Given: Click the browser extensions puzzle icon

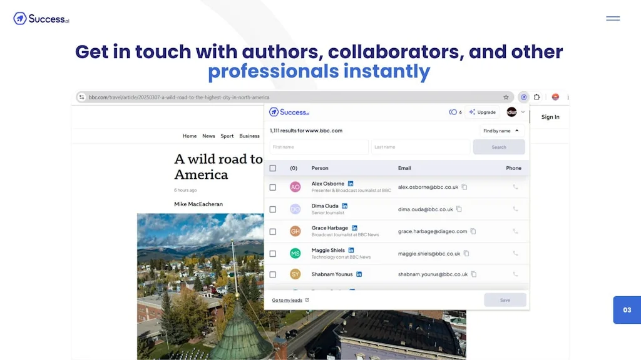Looking at the screenshot, I should pos(536,97).
